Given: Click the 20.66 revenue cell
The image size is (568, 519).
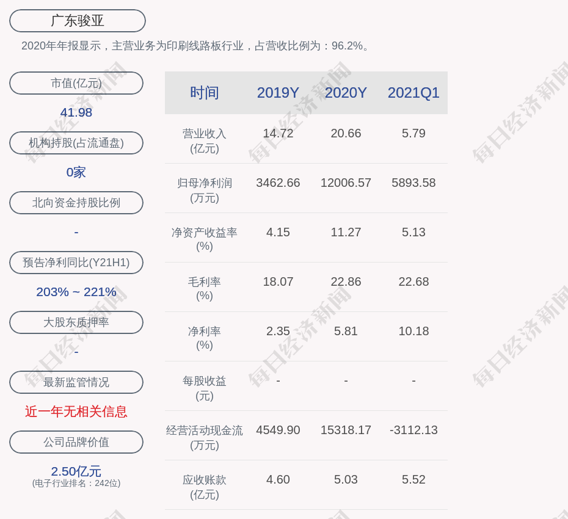Looking at the screenshot, I should (346, 133).
